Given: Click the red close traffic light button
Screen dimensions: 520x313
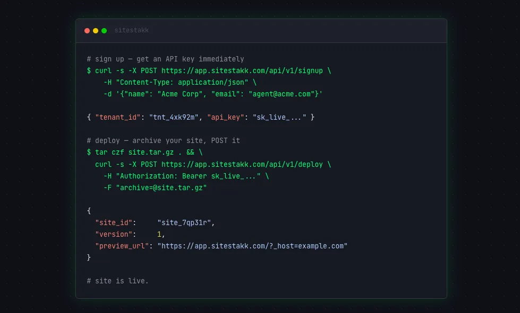Looking at the screenshot, I should (87, 31).
